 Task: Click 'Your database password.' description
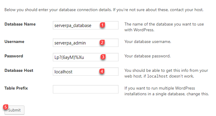pyautogui.click(x=148, y=56)
